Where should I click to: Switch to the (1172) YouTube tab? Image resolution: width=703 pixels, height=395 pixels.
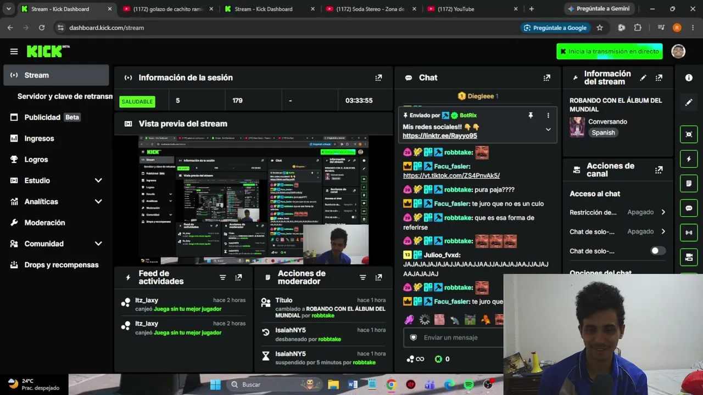coord(472,9)
